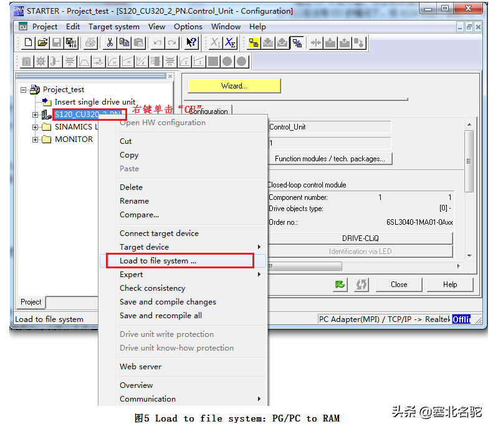Click the DRIVE-CLiQ button

point(360,238)
